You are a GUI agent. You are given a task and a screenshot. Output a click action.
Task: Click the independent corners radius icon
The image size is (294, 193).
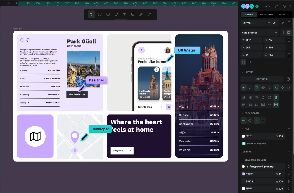[289, 55]
